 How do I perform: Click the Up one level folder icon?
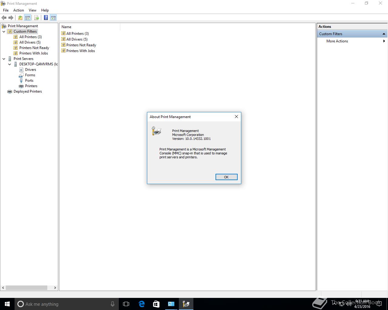20,18
